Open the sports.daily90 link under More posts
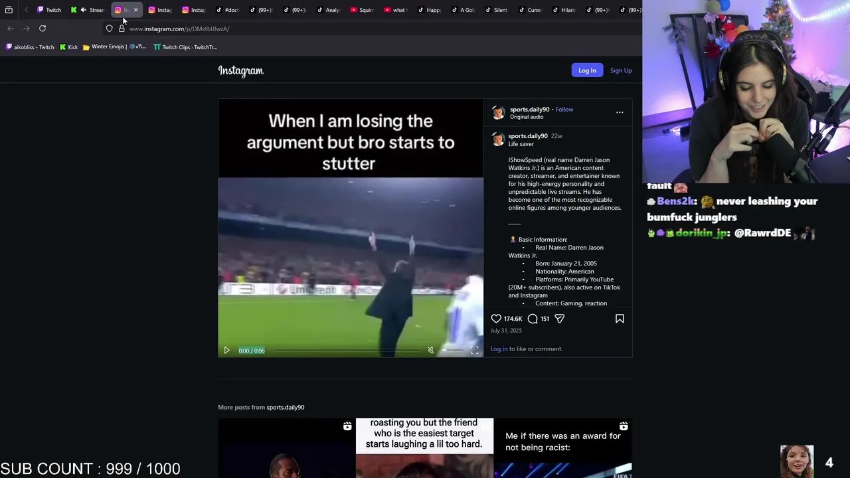Image resolution: width=850 pixels, height=478 pixels. tap(286, 407)
